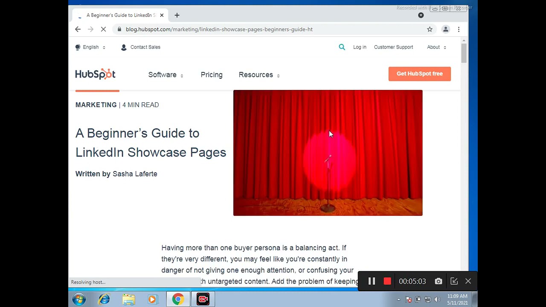
Task: Pause the screen recording
Action: point(372,281)
